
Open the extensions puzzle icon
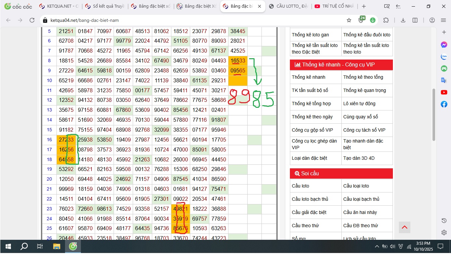[x=386, y=20]
